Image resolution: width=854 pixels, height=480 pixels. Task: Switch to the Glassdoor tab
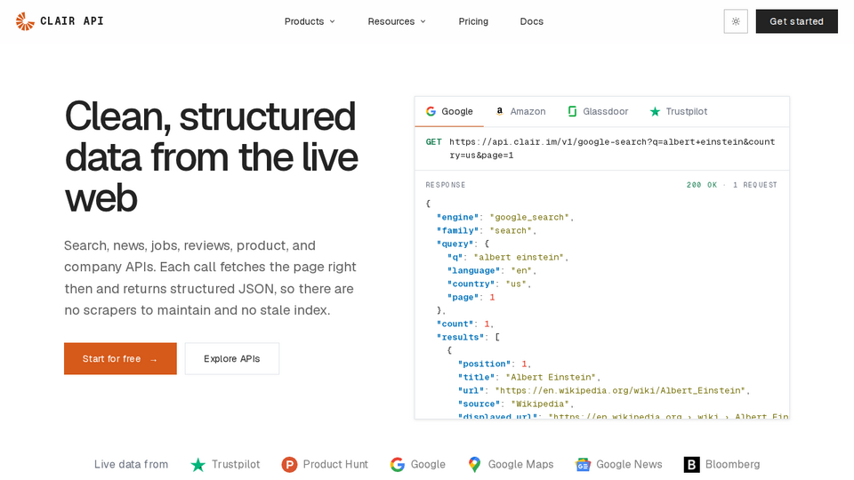tap(598, 112)
